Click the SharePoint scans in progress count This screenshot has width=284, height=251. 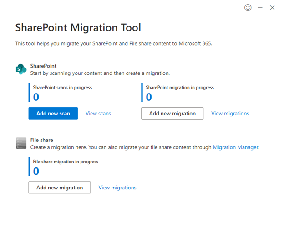point(36,97)
